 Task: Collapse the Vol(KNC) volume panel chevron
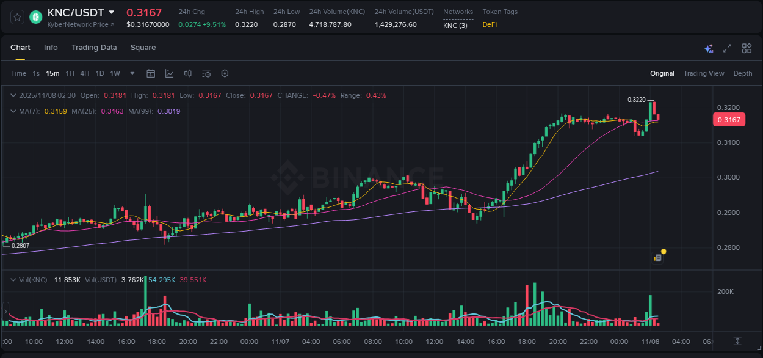pos(13,279)
